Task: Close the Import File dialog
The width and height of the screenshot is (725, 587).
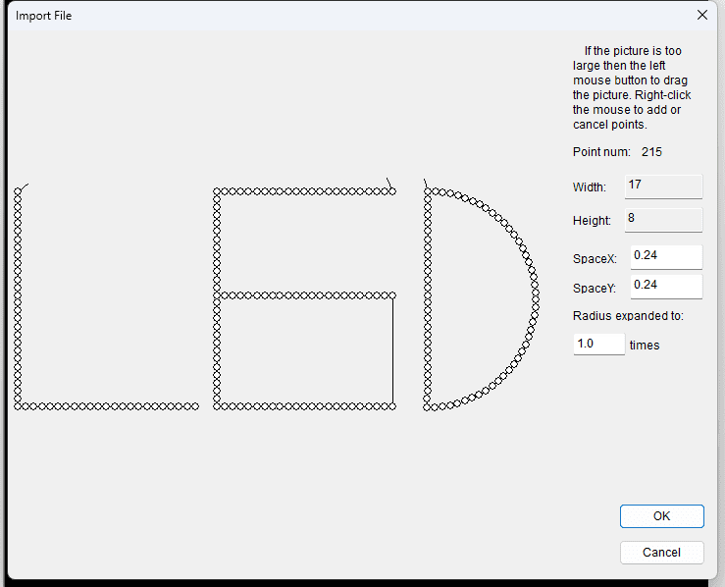Action: point(701,15)
